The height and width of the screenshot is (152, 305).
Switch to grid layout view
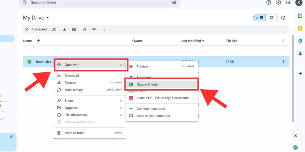coord(272,18)
